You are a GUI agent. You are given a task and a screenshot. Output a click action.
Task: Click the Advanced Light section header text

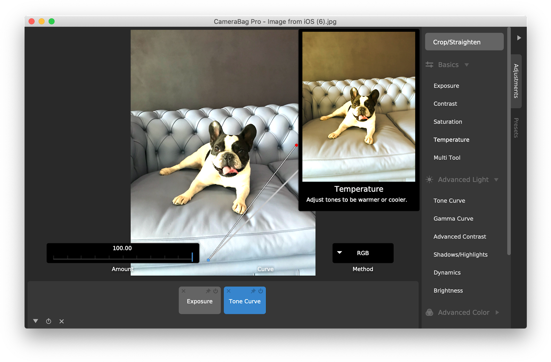point(463,180)
